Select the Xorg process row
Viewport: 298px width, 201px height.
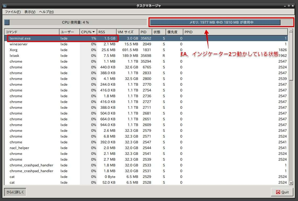146,50
